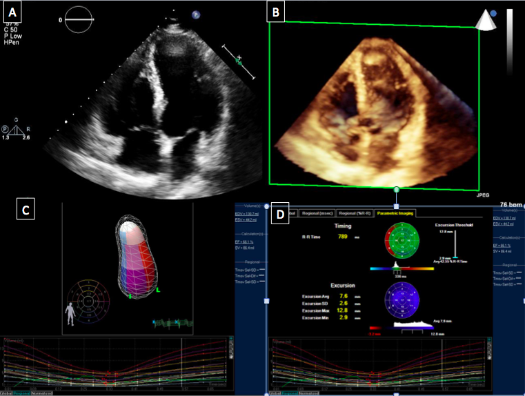Click the 76 bpm heart rate readout
Image resolution: width=525 pixels, height=396 pixels.
[511, 204]
